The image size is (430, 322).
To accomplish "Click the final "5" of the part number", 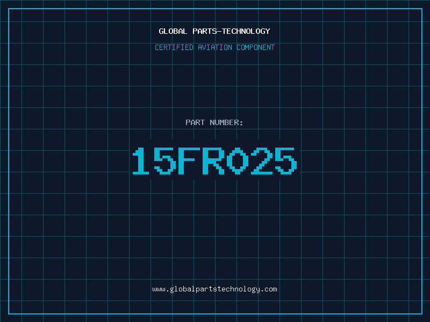I will 285,161.
